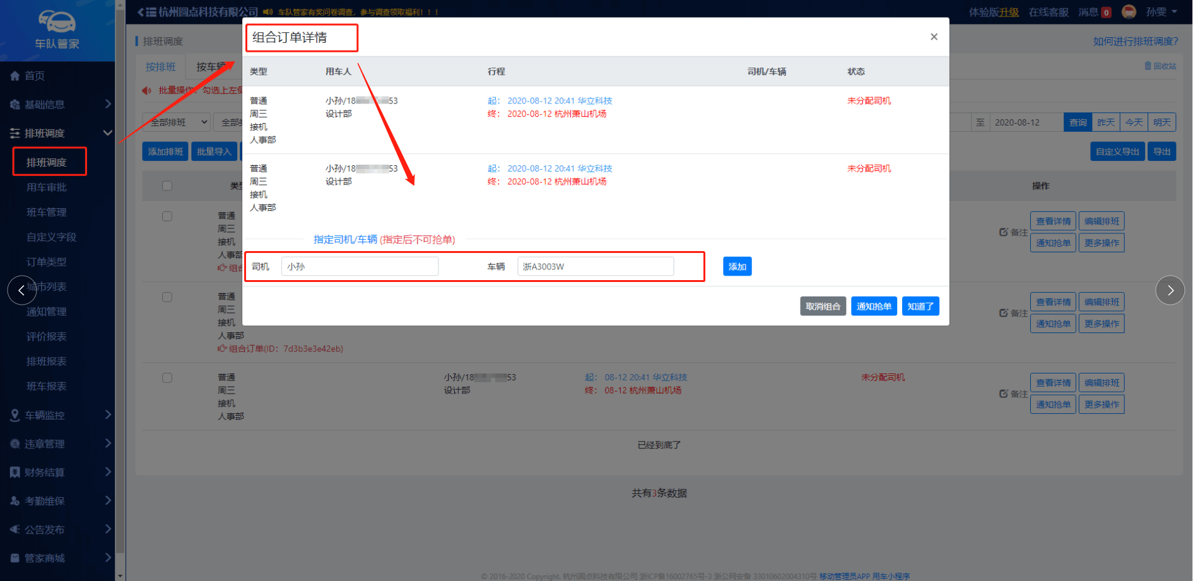
Task: Select the last schedule row checkbox
Action: tap(167, 378)
